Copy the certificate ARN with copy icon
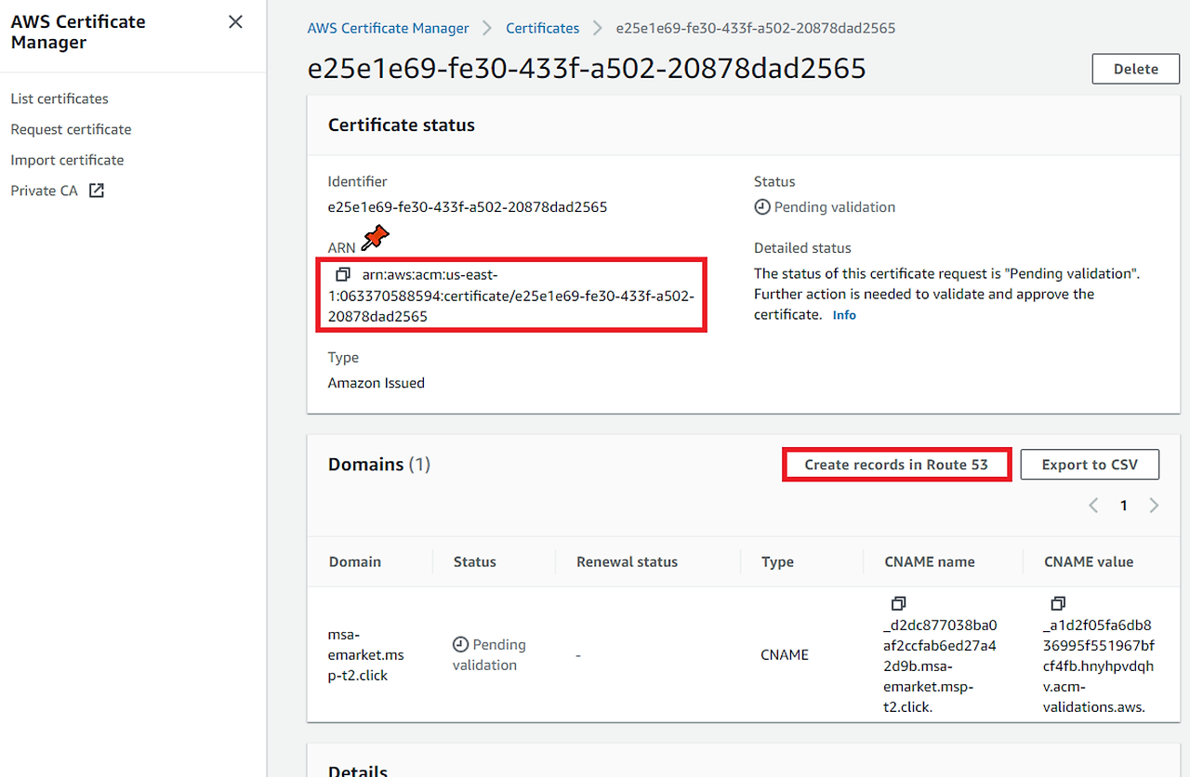Viewport: 1190px width, 777px height. (x=342, y=275)
